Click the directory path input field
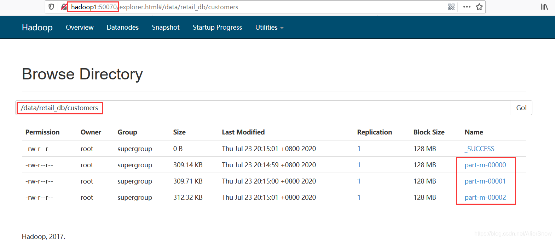555x240 pixels. coord(263,108)
